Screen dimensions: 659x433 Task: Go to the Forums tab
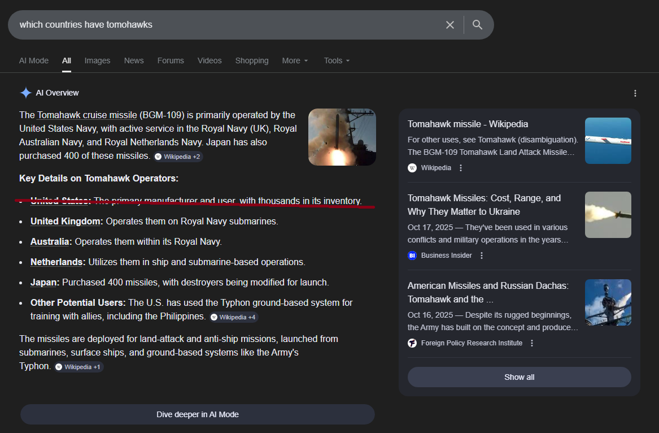click(171, 60)
